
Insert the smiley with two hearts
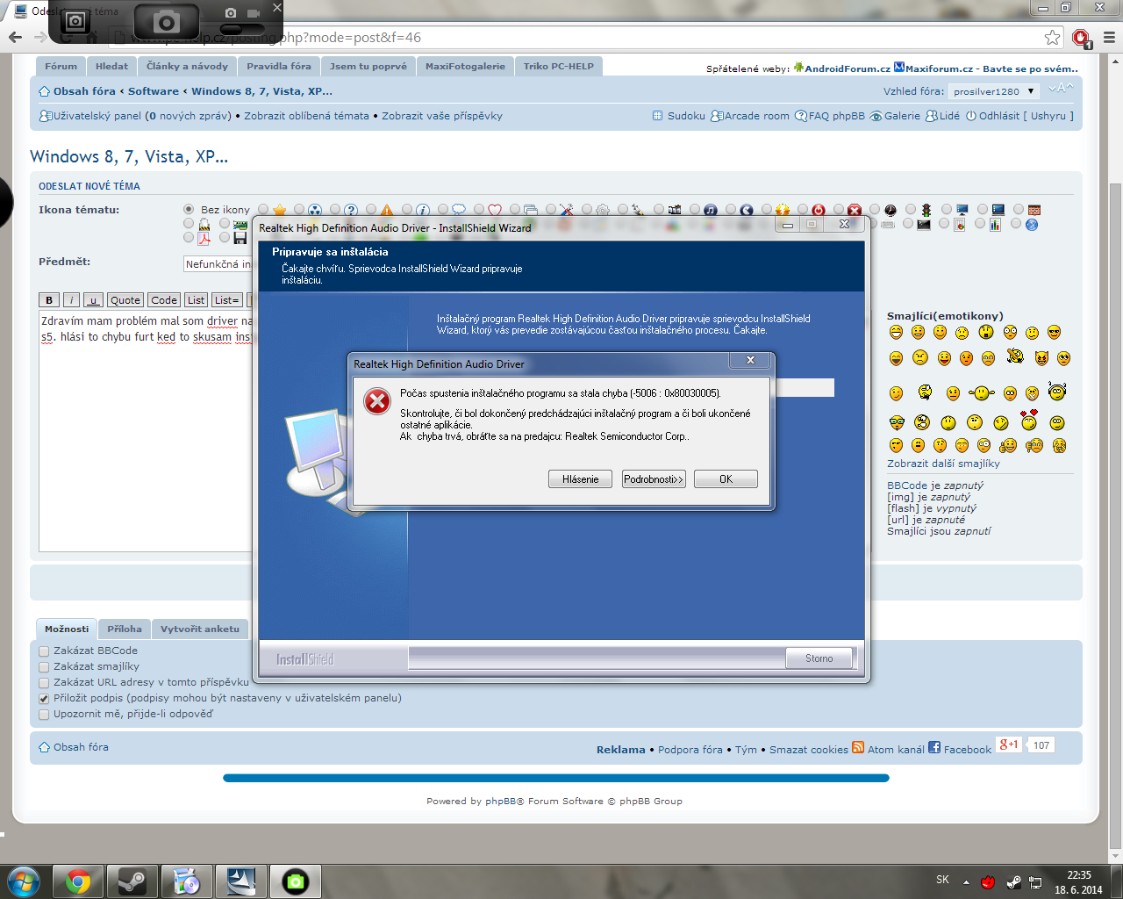(1028, 421)
